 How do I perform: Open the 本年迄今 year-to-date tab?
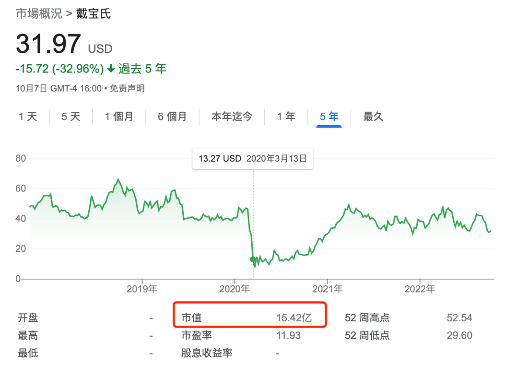pos(232,117)
